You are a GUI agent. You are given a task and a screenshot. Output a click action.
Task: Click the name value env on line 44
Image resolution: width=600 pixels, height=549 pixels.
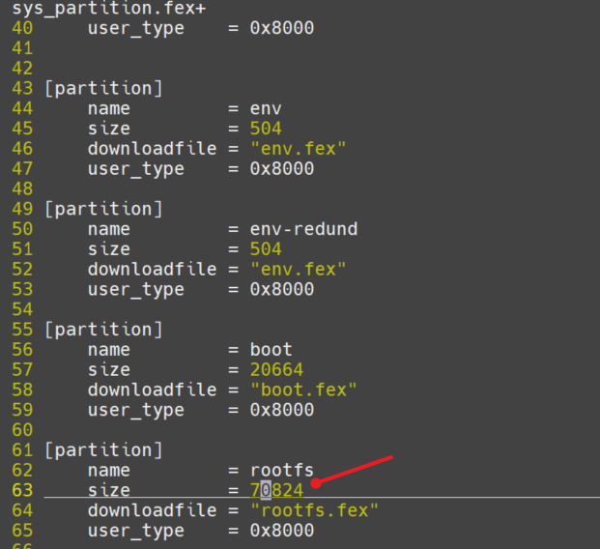coord(266,109)
